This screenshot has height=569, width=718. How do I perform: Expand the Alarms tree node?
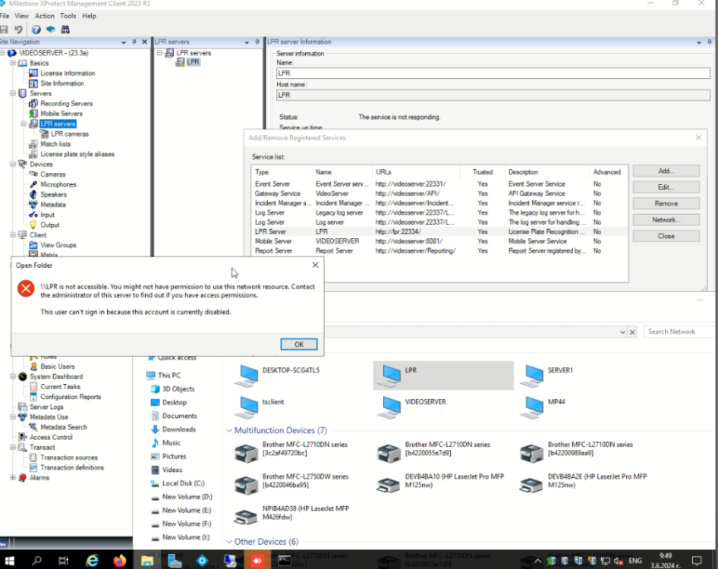(x=13, y=477)
